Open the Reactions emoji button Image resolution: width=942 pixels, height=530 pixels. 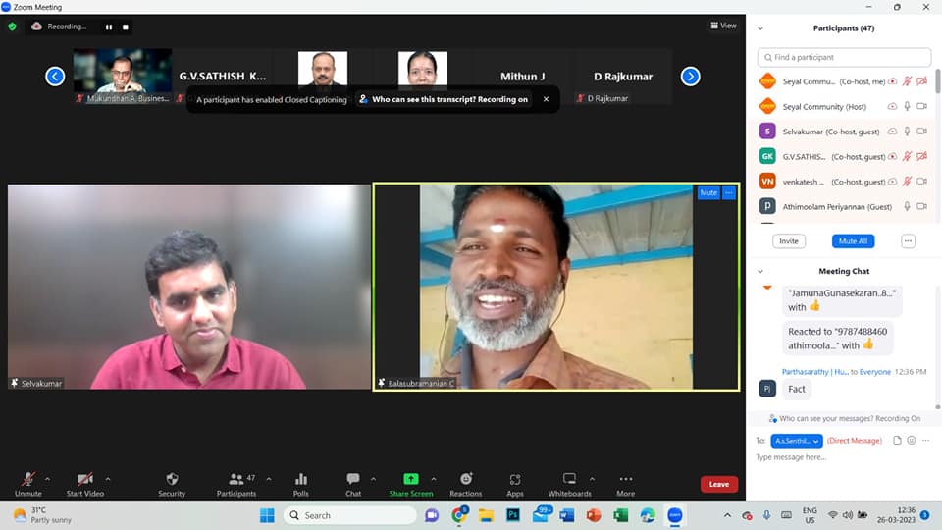click(465, 479)
